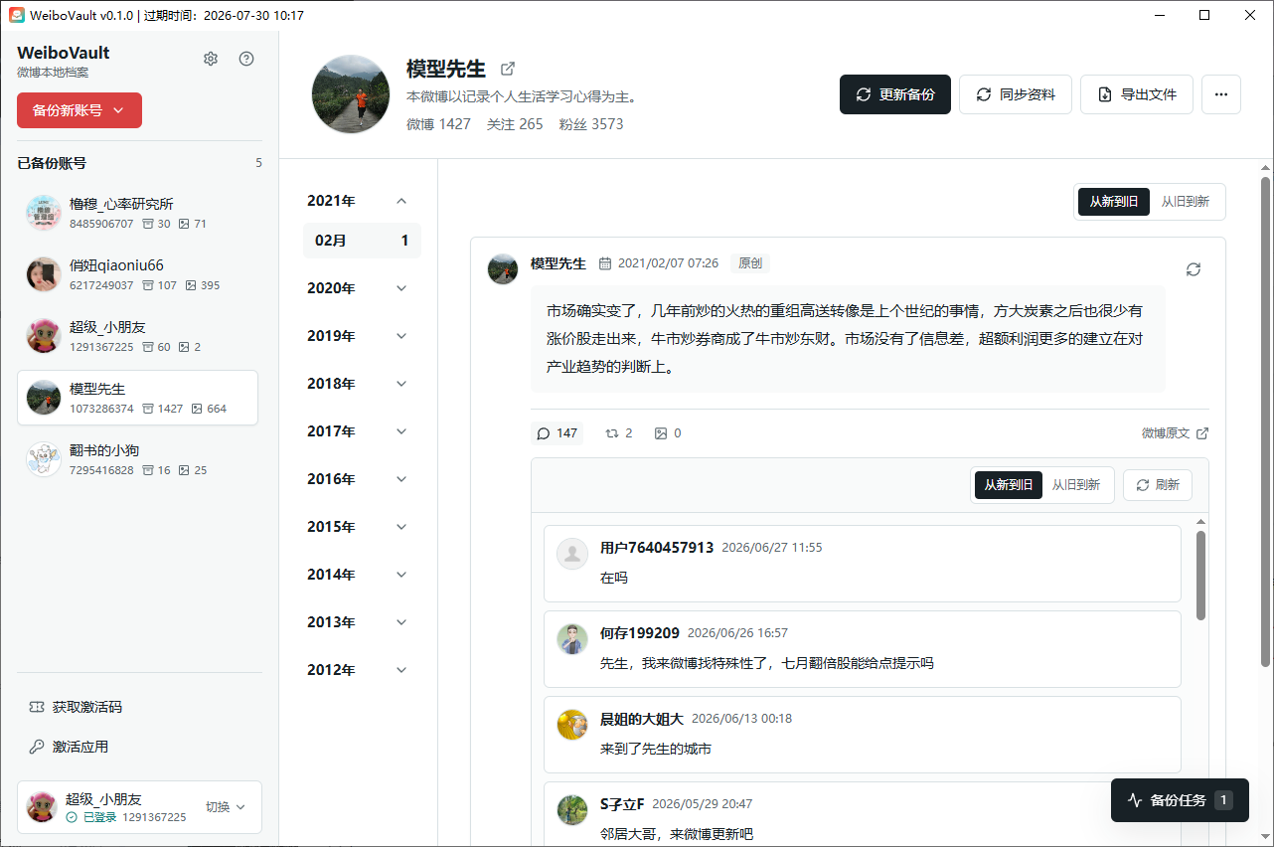Expand the 2020年 year section

click(362, 288)
